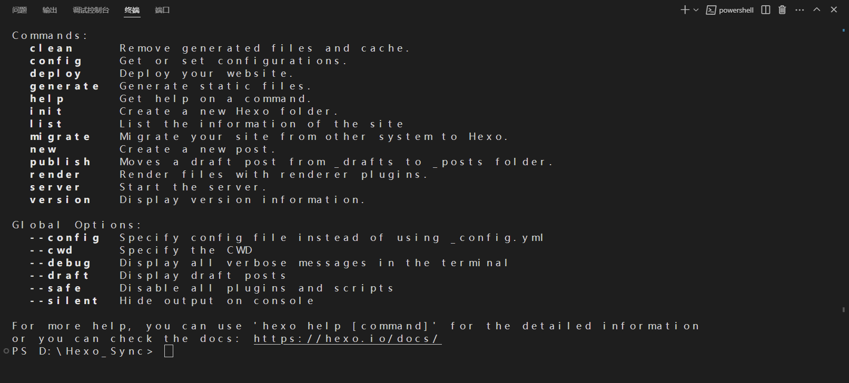Go to the 端口 tab
This screenshot has height=383, width=849.
pos(162,10)
